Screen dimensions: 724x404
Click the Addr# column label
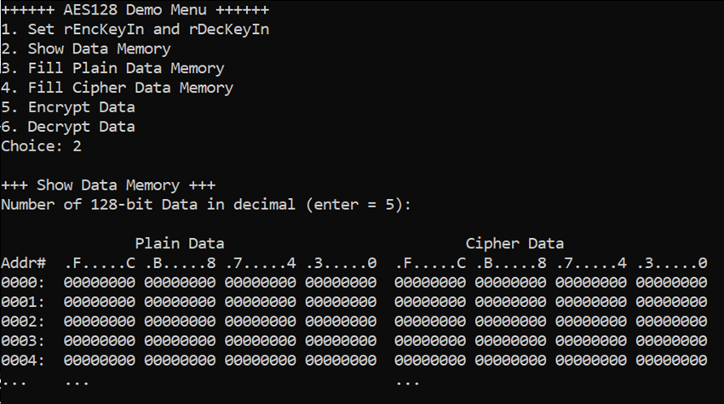(24, 263)
